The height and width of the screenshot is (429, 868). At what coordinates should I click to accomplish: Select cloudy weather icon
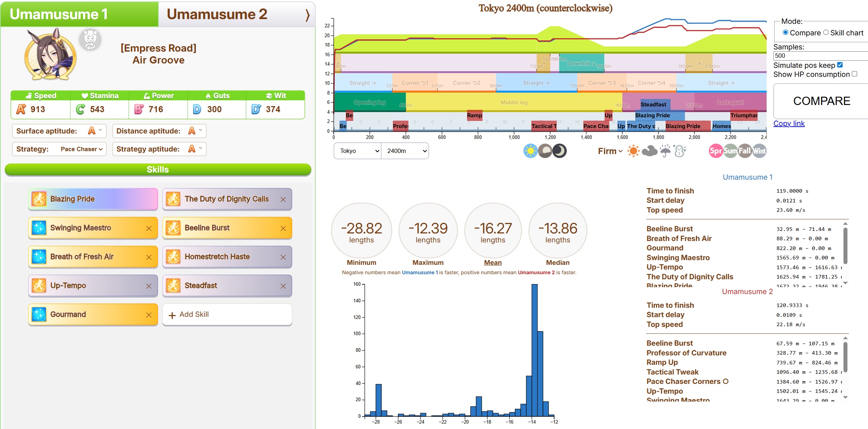pyautogui.click(x=649, y=151)
